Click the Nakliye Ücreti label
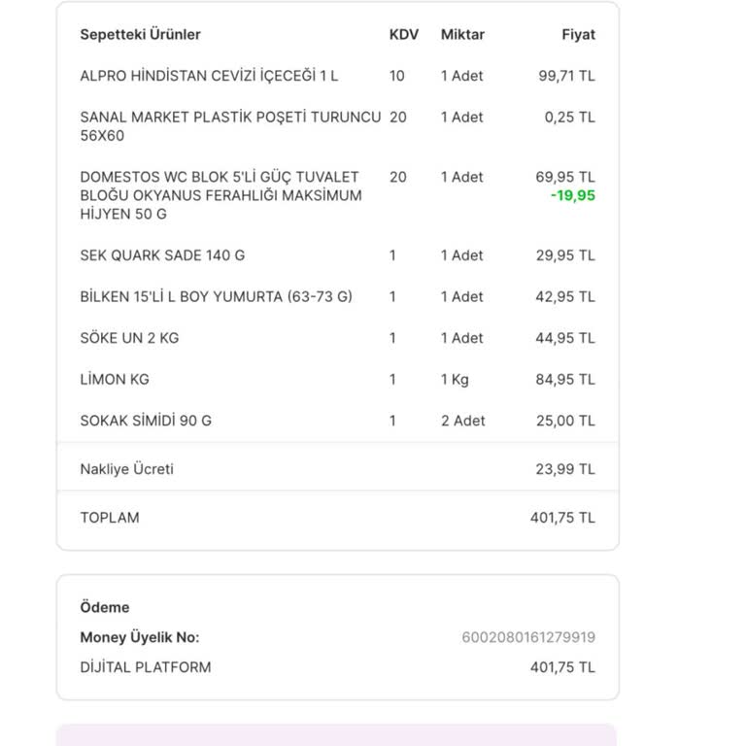Viewport: 746px width, 746px height. tap(127, 469)
